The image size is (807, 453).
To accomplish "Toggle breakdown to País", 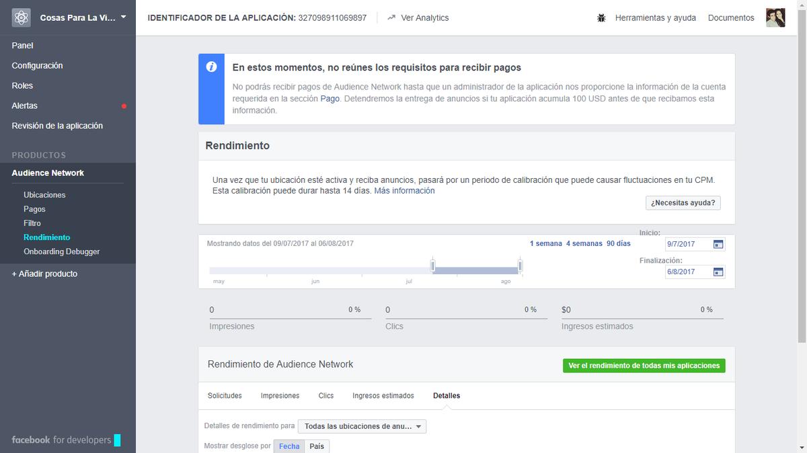I will coord(316,446).
